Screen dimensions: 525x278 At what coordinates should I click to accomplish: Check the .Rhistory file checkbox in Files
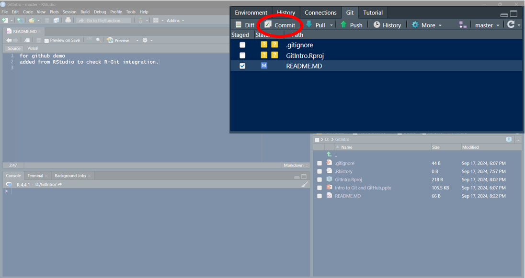click(x=320, y=171)
